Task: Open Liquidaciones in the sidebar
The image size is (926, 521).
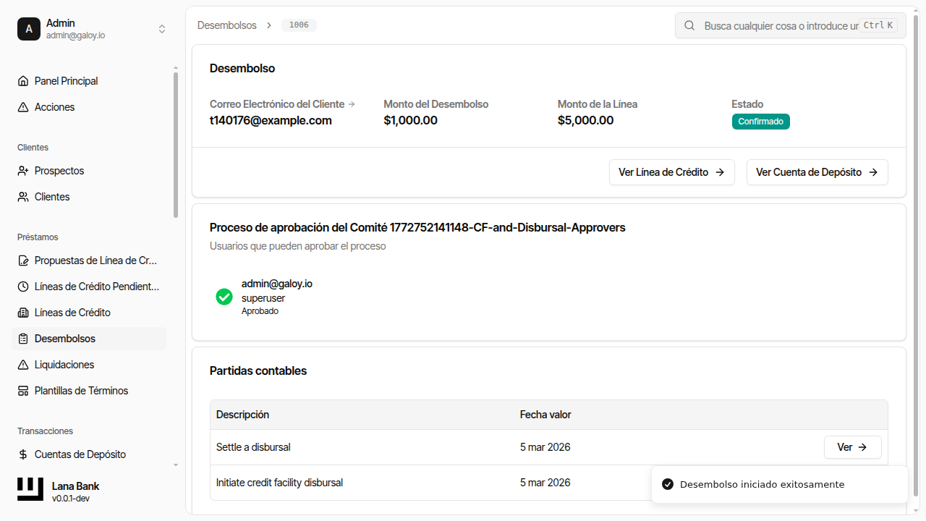Action: pos(64,365)
